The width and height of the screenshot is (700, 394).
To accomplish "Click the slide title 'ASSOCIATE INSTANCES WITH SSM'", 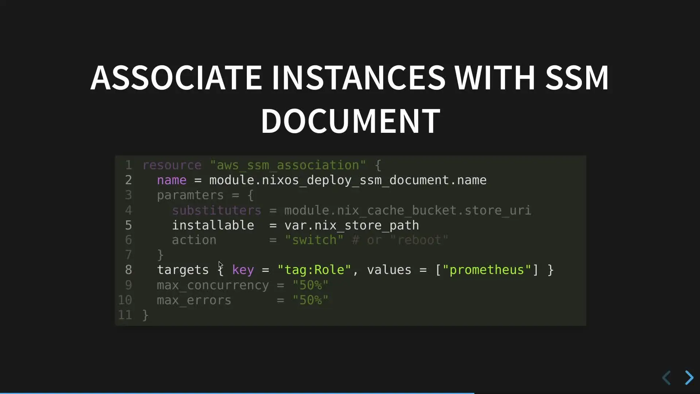I will click(x=350, y=77).
